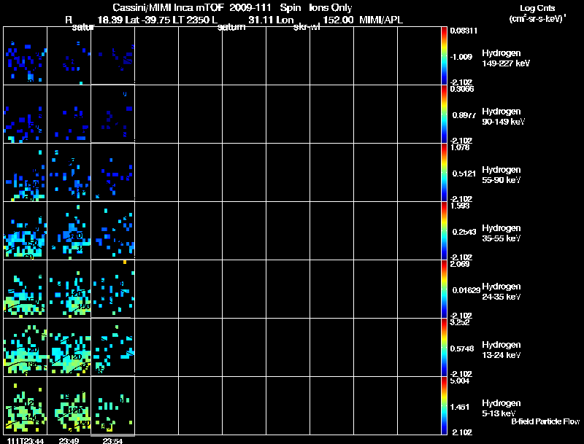Click the 'LT 2350' header value
584x444 pixels.
click(192, 20)
